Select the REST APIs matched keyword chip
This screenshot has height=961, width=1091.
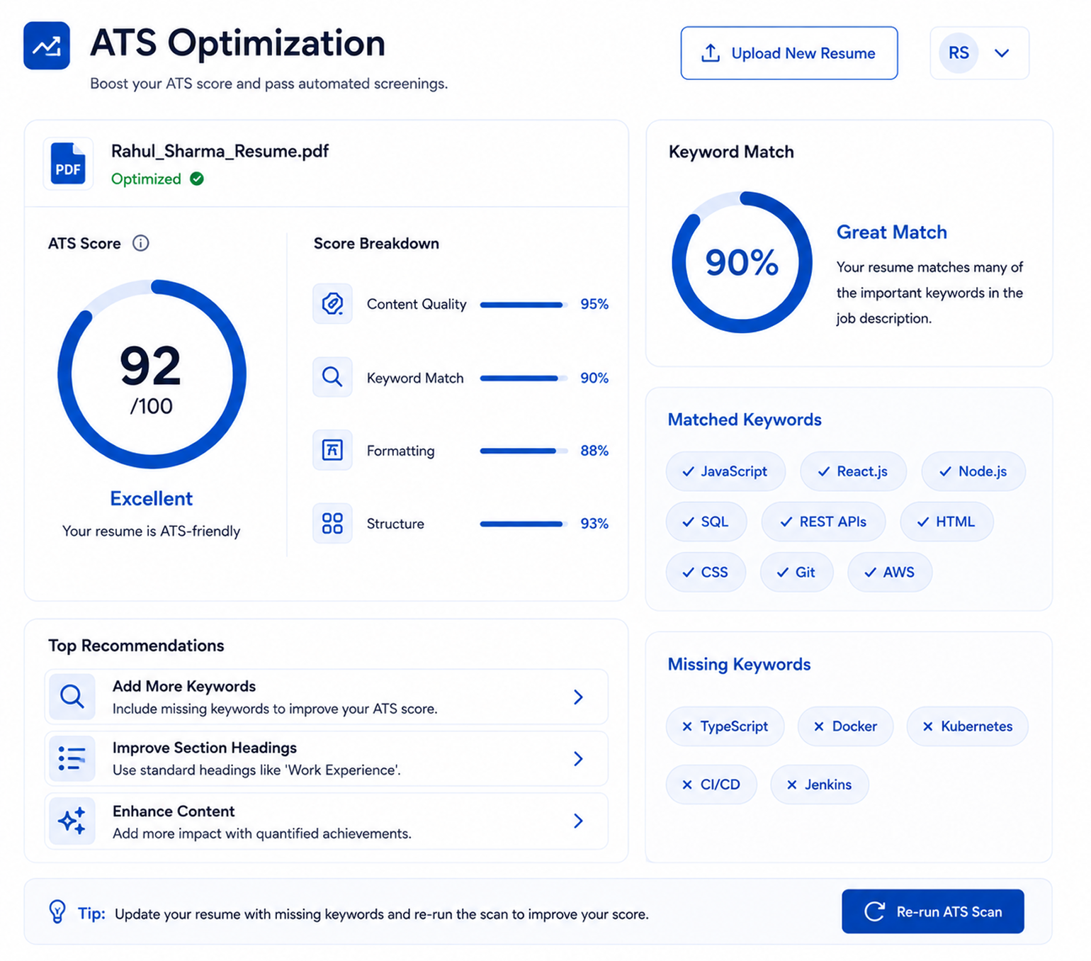(x=823, y=522)
